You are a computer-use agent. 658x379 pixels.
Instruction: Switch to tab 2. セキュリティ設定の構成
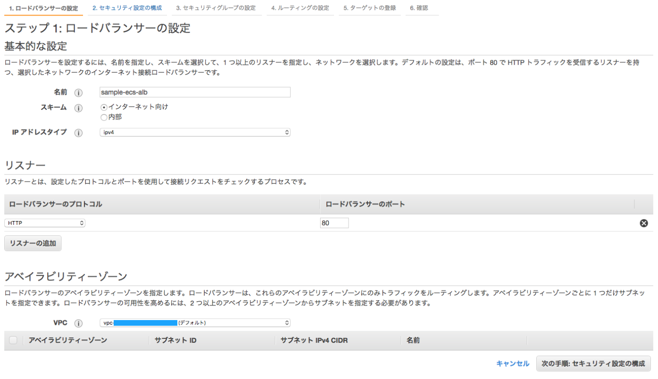pyautogui.click(x=127, y=8)
